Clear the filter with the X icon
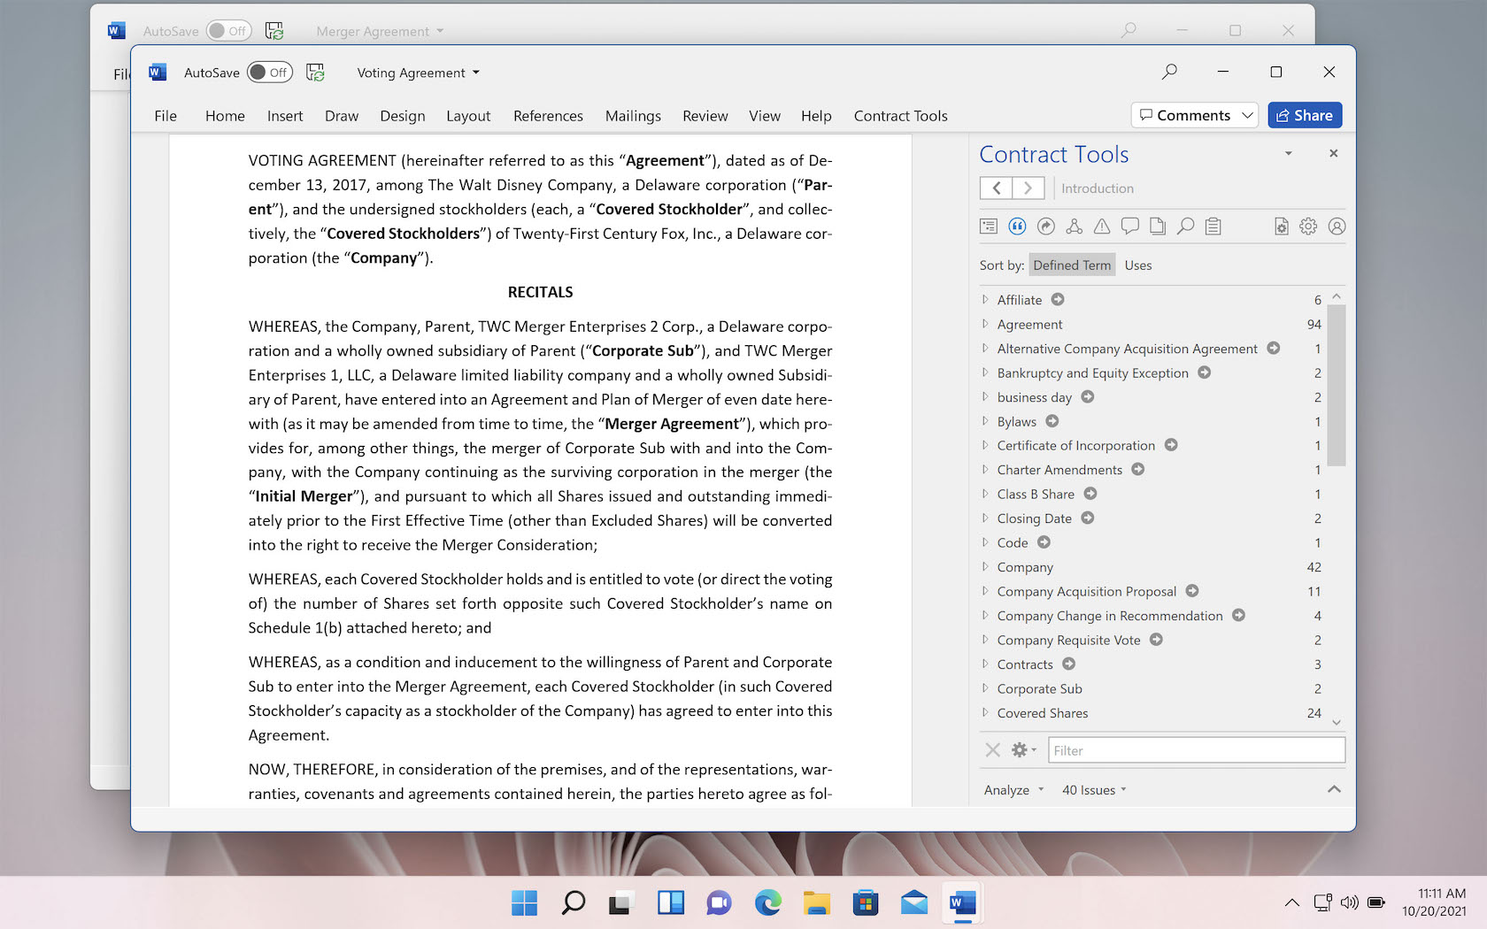This screenshot has width=1487, height=929. point(993,750)
